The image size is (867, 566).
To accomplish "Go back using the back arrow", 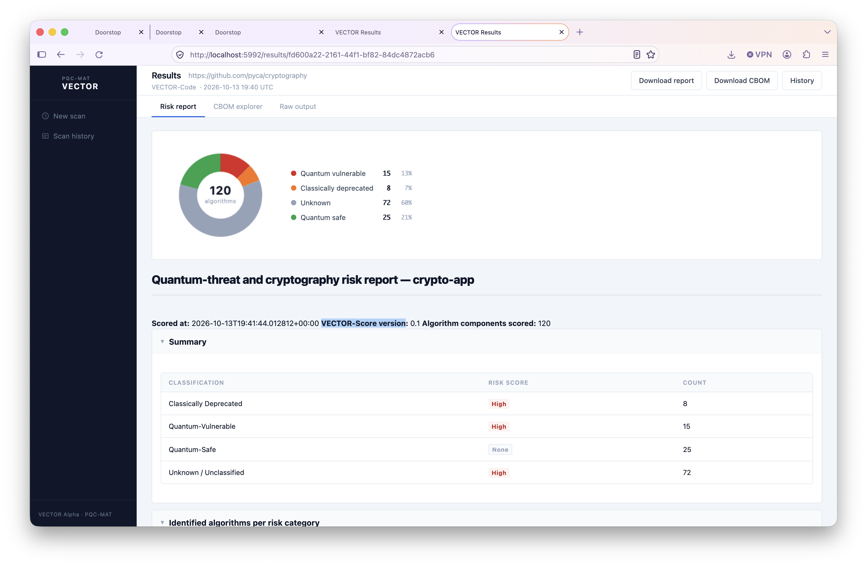I will pyautogui.click(x=61, y=54).
